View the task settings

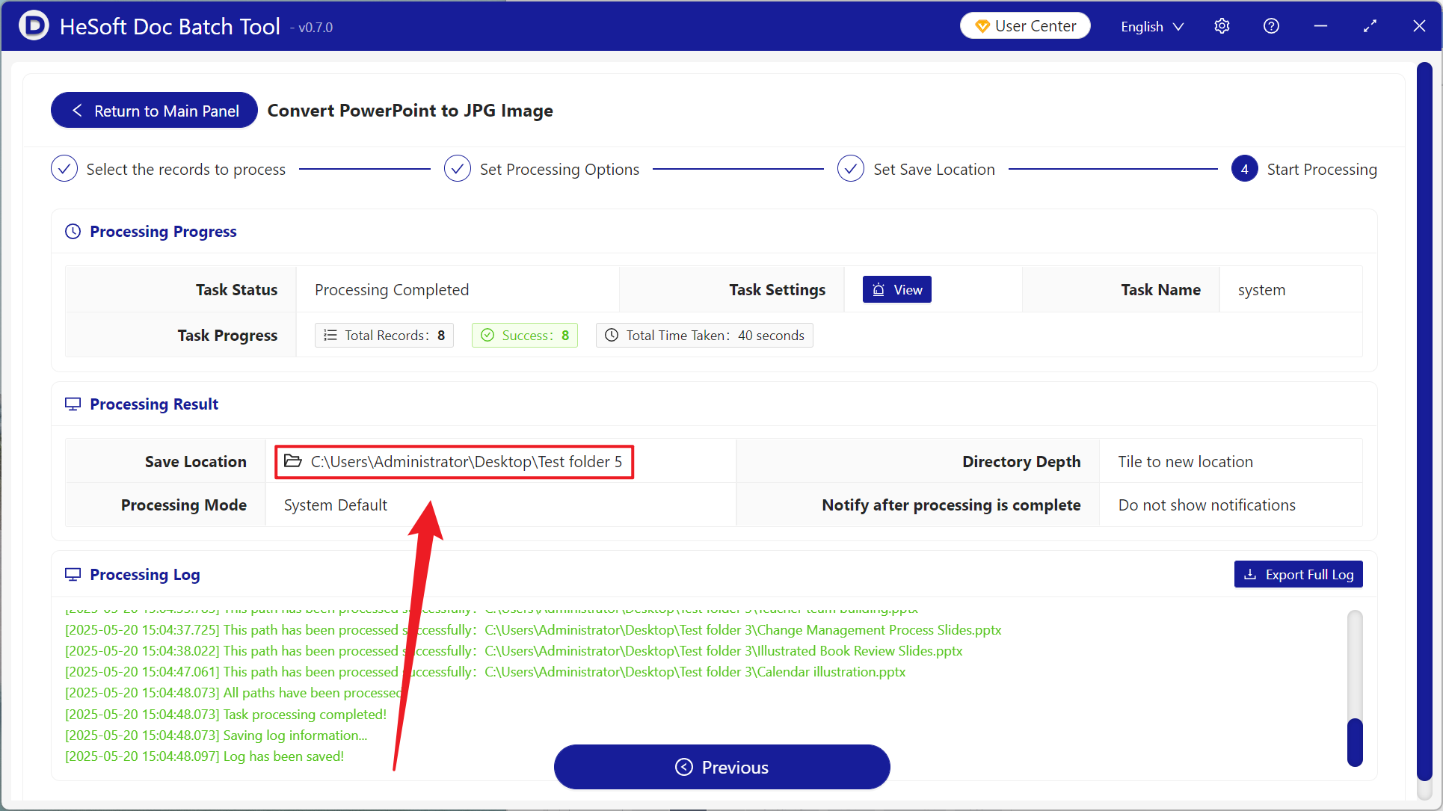click(896, 290)
